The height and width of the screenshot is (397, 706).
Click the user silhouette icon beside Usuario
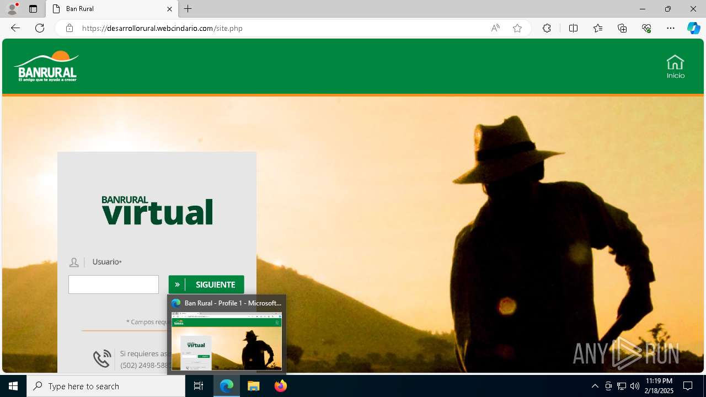(x=74, y=262)
